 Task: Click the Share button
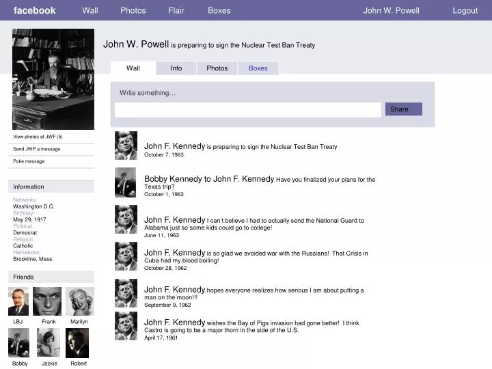[x=404, y=109]
